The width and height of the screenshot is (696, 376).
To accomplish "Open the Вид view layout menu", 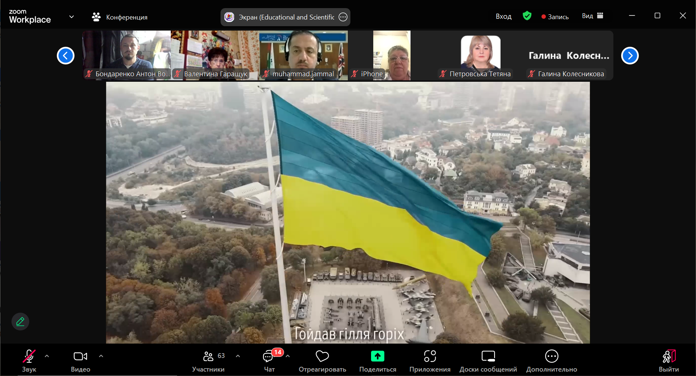I will [592, 16].
